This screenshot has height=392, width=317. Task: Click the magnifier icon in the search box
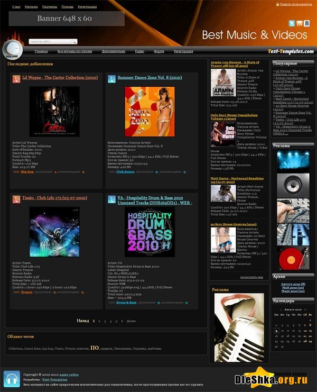[x=73, y=41]
